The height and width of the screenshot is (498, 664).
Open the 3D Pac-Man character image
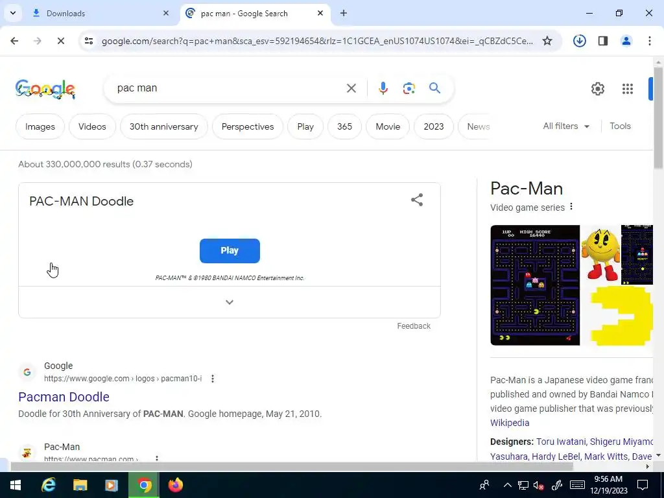(600, 254)
